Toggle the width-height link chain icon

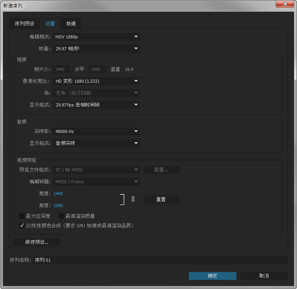point(133,199)
